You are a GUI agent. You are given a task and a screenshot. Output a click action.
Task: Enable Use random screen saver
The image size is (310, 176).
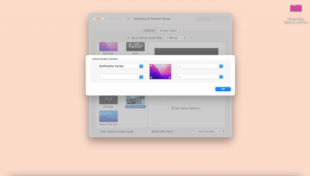[98, 132]
